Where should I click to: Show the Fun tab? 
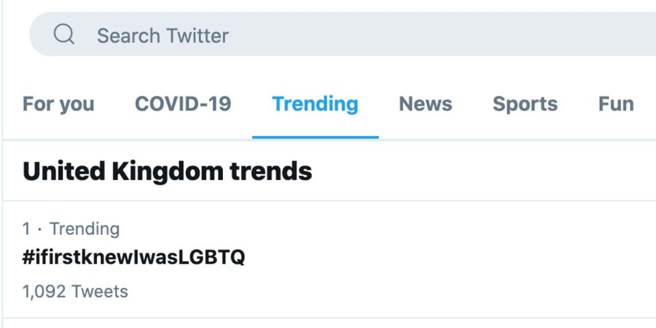[x=616, y=104]
